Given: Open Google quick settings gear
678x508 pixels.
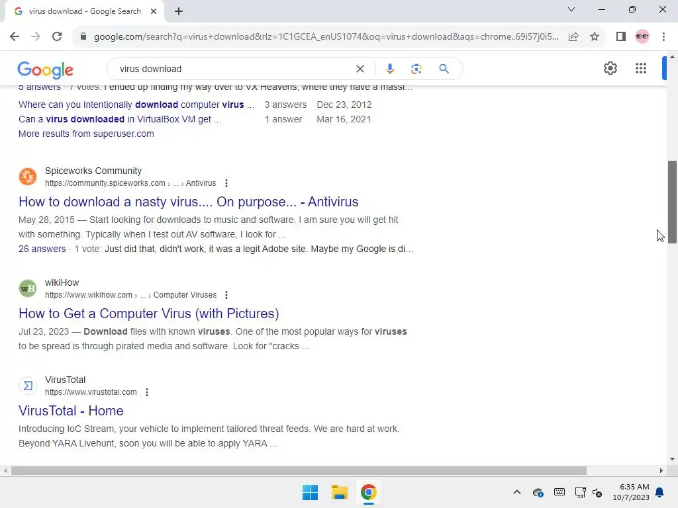Looking at the screenshot, I should pos(610,68).
